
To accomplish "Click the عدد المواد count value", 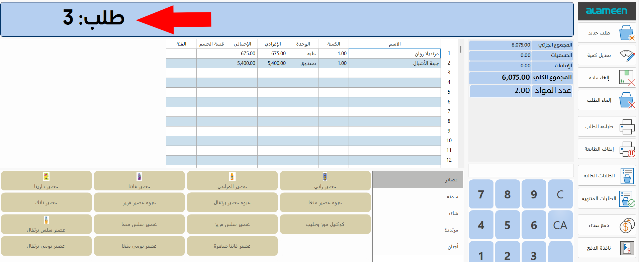I will 500,91.
